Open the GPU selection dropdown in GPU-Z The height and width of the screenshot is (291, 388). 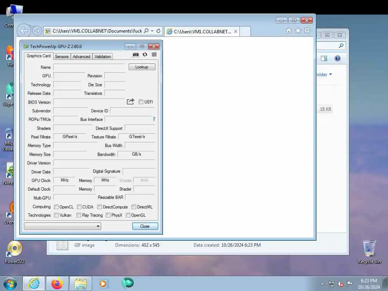click(x=63, y=226)
